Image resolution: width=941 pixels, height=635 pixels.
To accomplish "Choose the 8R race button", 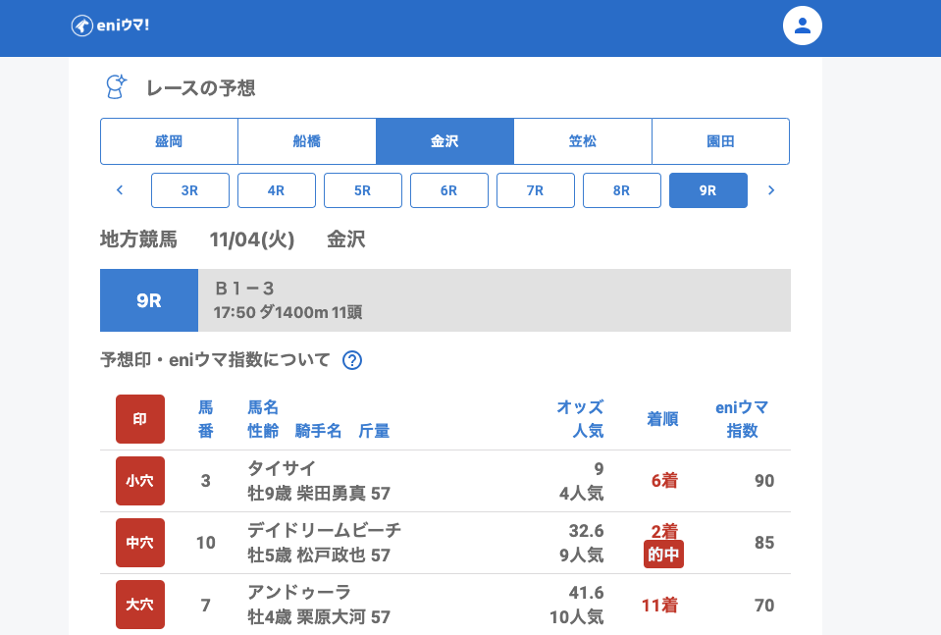I will [622, 190].
